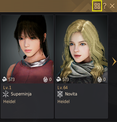
Task: Click Superninja's strength arm icon
Action: coord(5,79)
